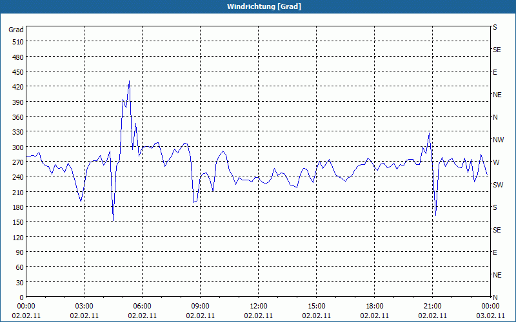
Task: Click the 00:00 label above 03.02.11
Action: (490, 307)
